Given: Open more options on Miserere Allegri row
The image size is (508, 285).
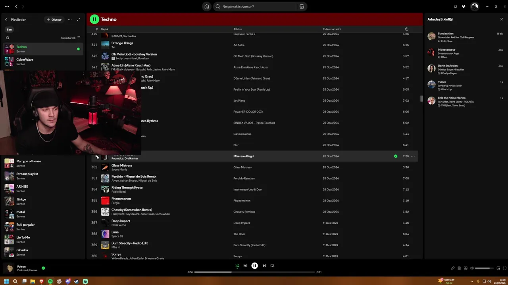Looking at the screenshot, I should (413, 156).
